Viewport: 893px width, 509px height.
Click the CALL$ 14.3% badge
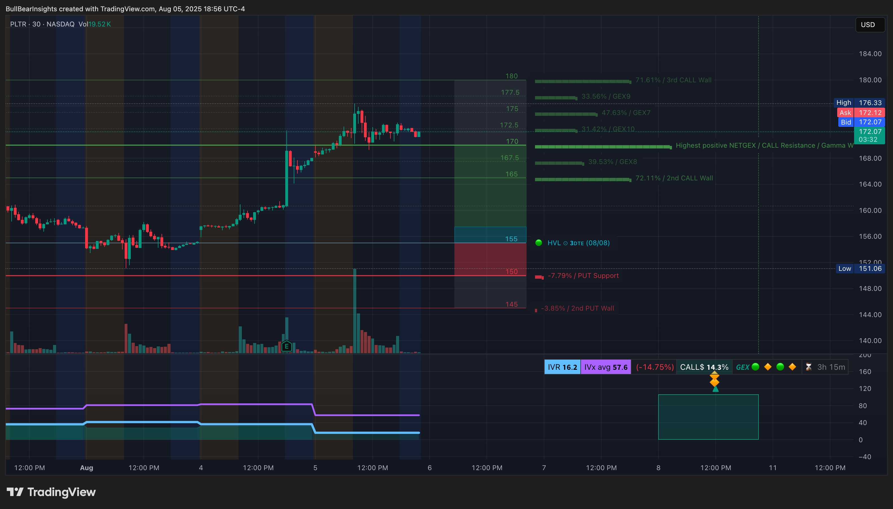click(x=704, y=367)
